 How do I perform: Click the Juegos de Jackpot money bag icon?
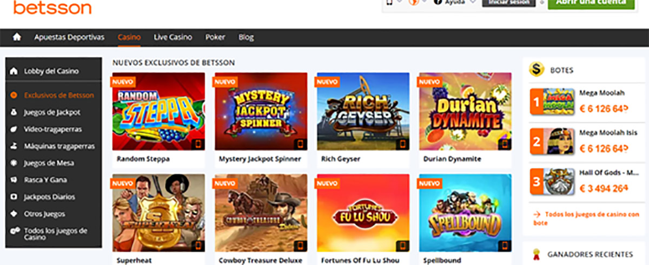coord(14,112)
